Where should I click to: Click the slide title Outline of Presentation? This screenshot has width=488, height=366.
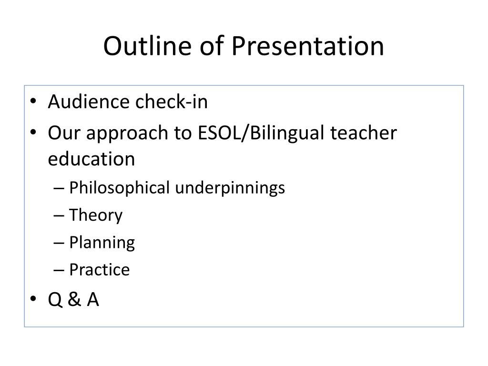click(x=244, y=46)
